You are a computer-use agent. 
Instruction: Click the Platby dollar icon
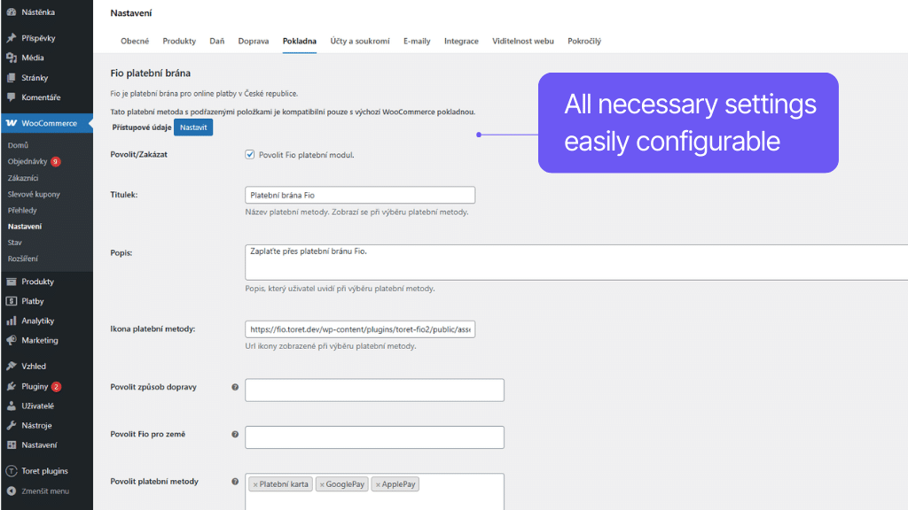click(x=12, y=301)
